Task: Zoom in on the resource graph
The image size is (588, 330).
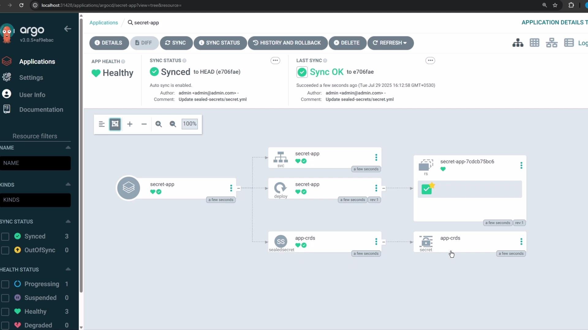Action: [159, 124]
